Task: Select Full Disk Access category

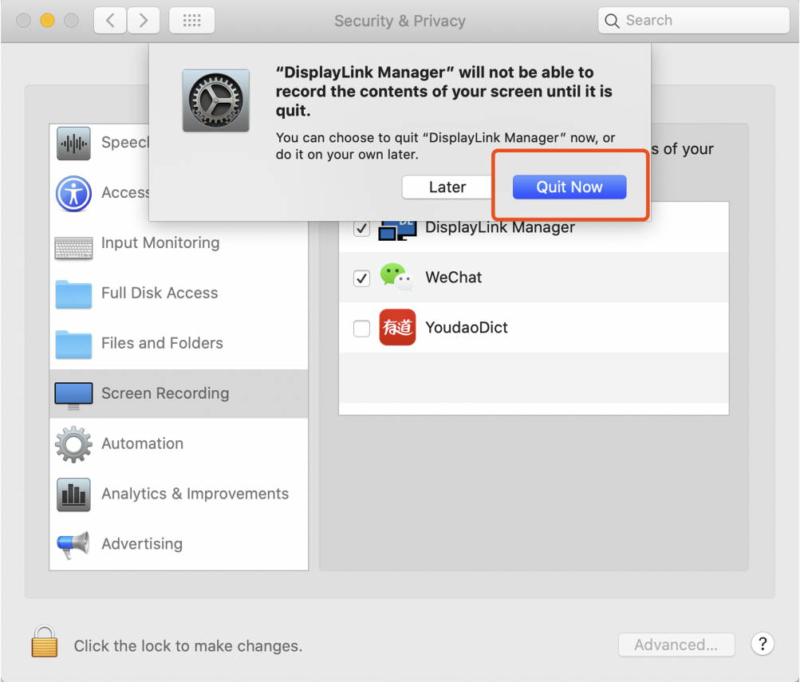Action: tap(179, 293)
